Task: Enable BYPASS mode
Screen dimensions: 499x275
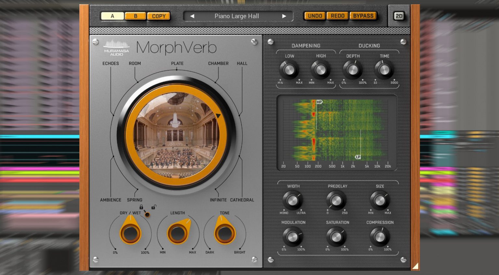Action: (x=364, y=15)
